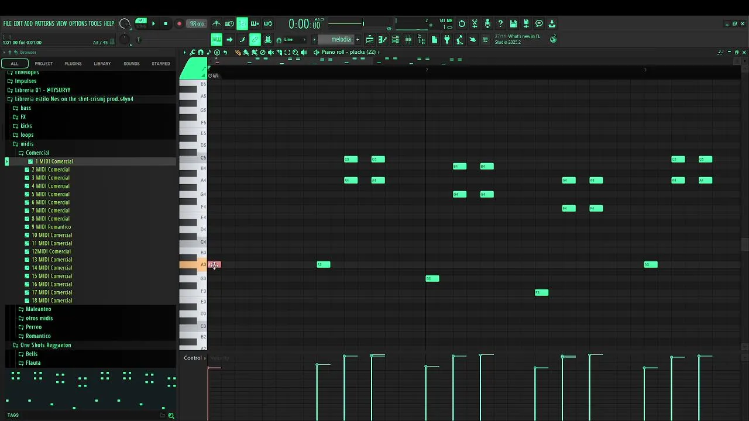Switch browser to the STARRED tab
Image resolution: width=749 pixels, height=421 pixels.
pos(161,64)
